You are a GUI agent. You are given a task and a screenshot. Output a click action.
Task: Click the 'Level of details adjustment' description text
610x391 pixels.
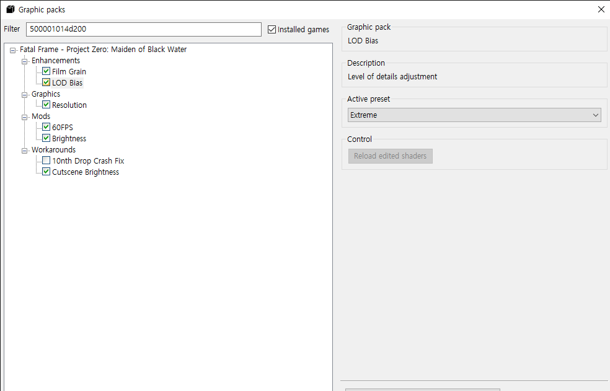coord(392,77)
